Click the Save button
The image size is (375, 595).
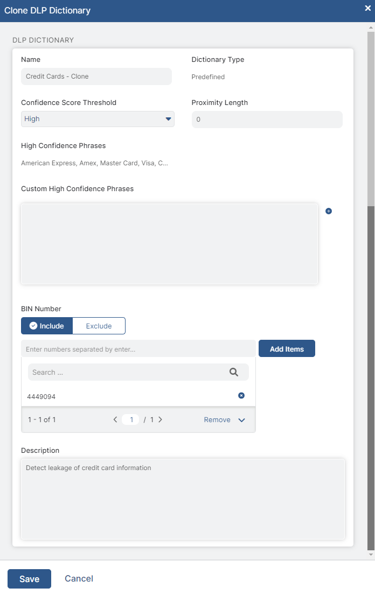(x=29, y=578)
